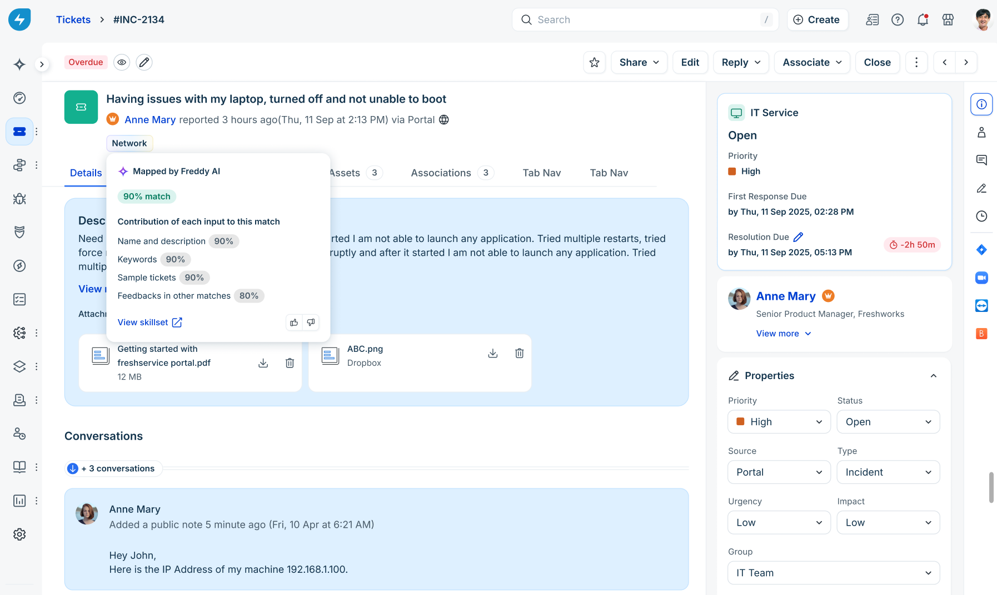
Task: Click Anne Mary's conversation avatar
Action: [x=87, y=514]
